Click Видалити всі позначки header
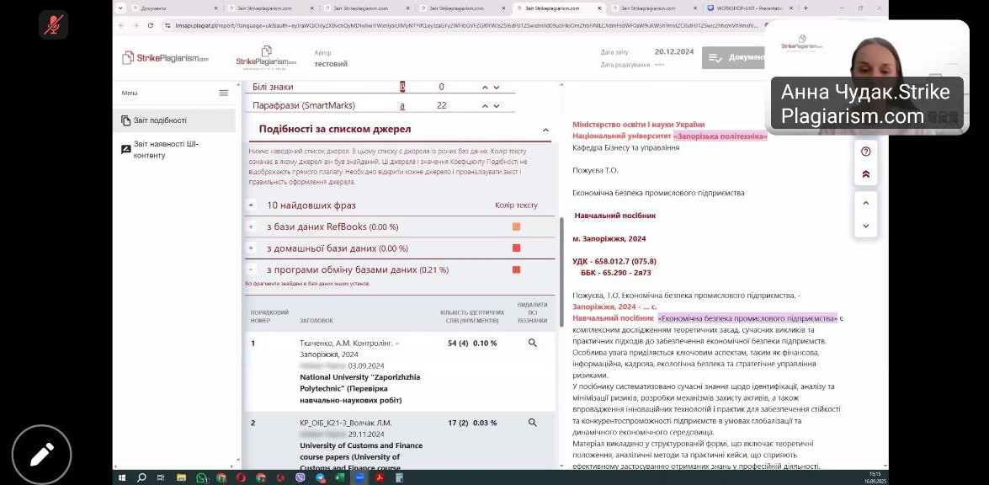The image size is (989, 485). click(532, 312)
